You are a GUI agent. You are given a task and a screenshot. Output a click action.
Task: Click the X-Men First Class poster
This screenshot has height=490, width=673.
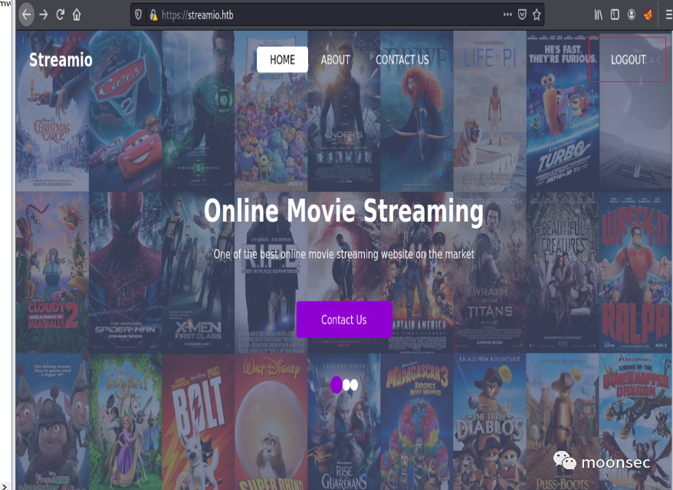click(199, 272)
